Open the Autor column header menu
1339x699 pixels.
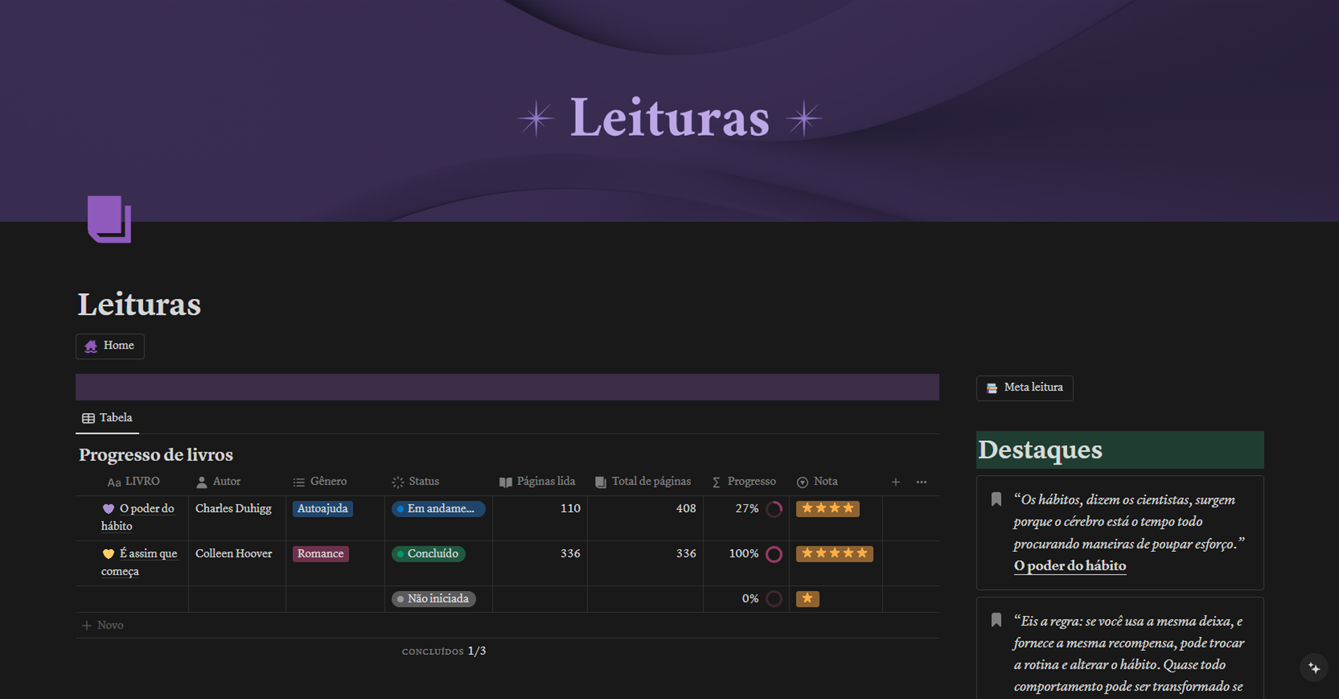(219, 481)
